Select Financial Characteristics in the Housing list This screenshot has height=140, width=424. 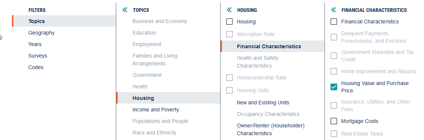pos(273,46)
